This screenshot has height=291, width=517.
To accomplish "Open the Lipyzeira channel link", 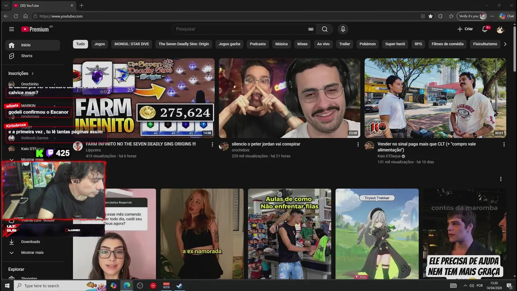I will [x=93, y=150].
